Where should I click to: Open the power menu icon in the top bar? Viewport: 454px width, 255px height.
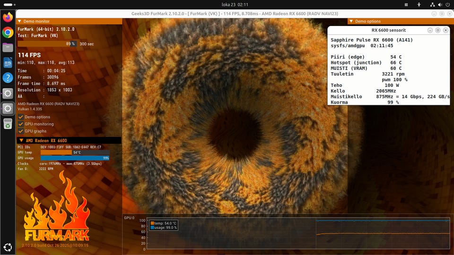448,5
